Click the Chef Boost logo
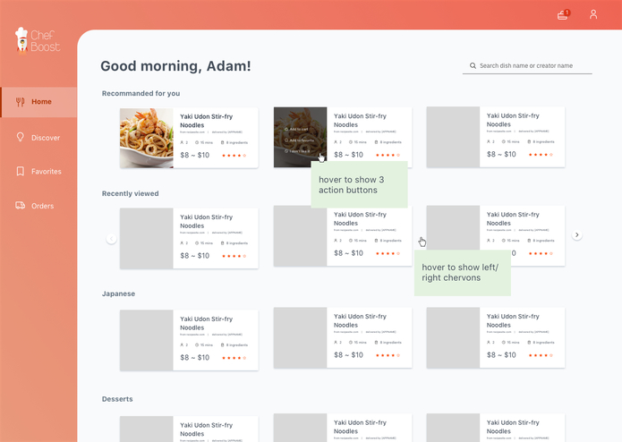 [38, 40]
